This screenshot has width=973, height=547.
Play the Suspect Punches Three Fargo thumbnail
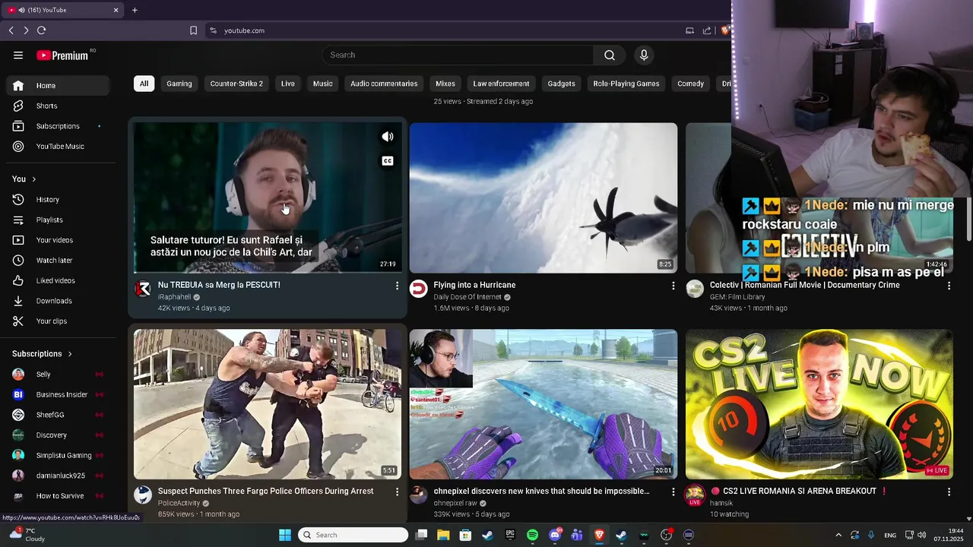coord(268,404)
